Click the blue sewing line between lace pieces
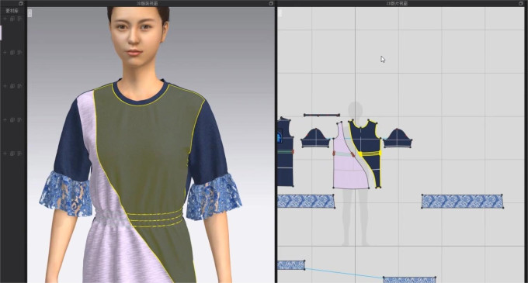 [x=343, y=273]
